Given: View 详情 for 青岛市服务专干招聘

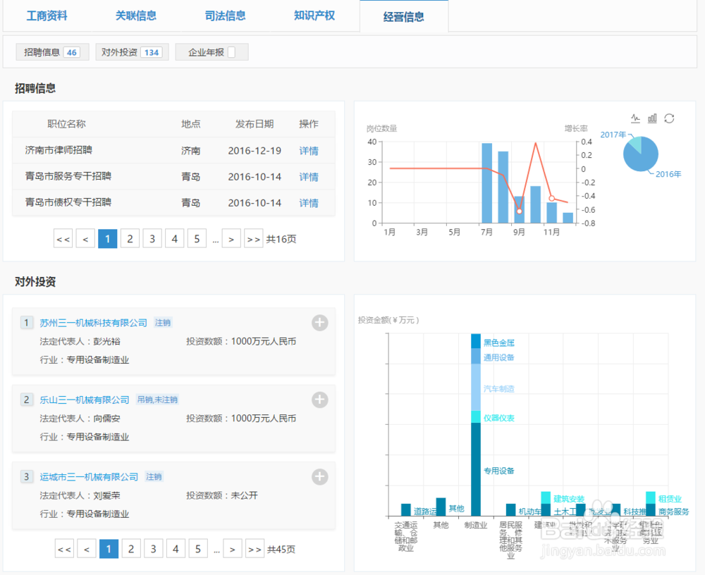Looking at the screenshot, I should (309, 177).
